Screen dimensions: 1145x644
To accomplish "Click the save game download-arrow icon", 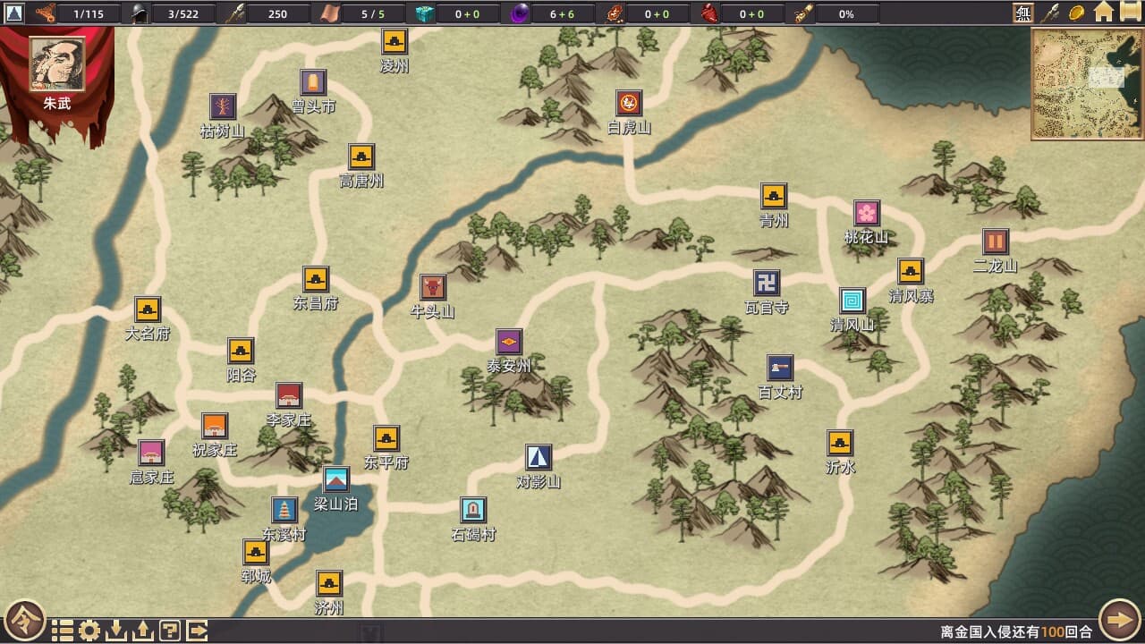I will (116, 631).
